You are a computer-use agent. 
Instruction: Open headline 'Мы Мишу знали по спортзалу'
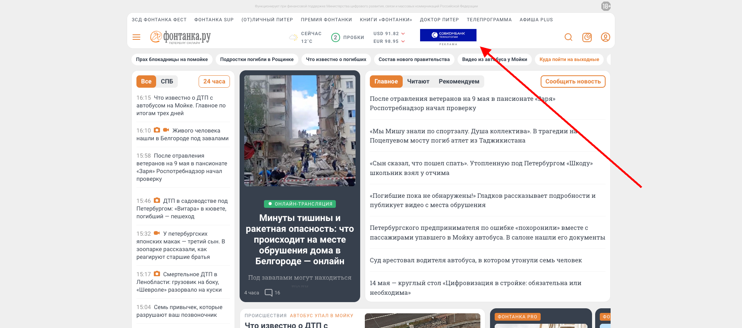(473, 136)
